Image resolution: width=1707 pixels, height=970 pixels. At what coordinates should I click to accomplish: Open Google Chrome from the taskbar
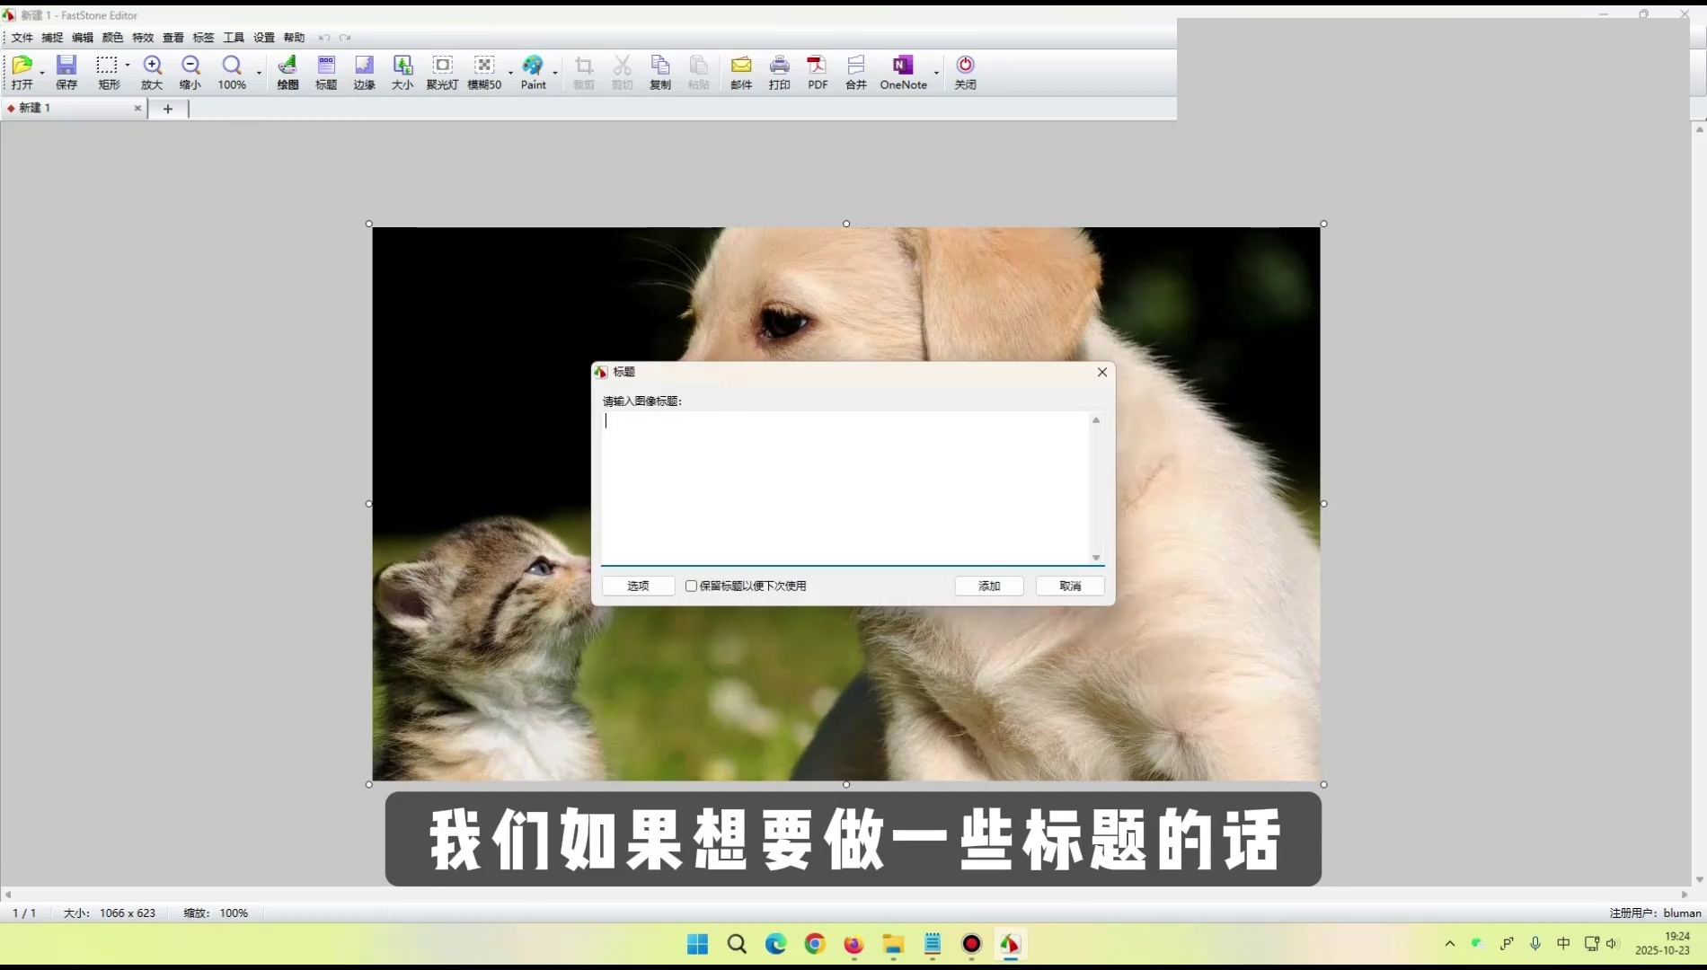pyautogui.click(x=815, y=944)
